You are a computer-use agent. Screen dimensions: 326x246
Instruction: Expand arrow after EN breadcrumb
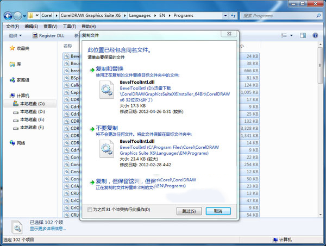(x=170, y=16)
